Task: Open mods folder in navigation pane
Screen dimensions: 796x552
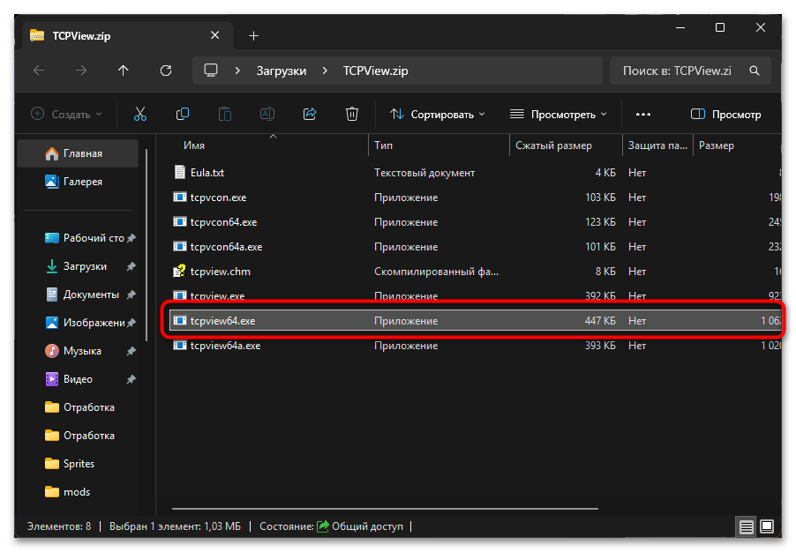Action: pyautogui.click(x=76, y=492)
